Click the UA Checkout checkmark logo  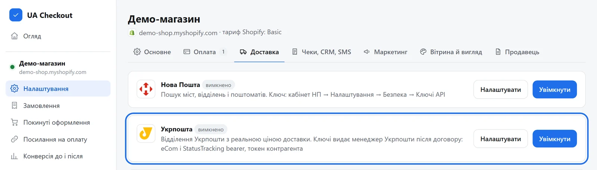coord(16,15)
